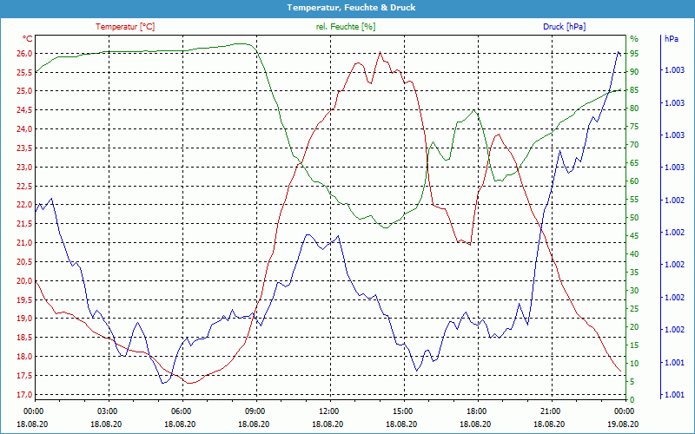
Task: Click the 20.0 temperature axis tick
Action: coord(23,281)
